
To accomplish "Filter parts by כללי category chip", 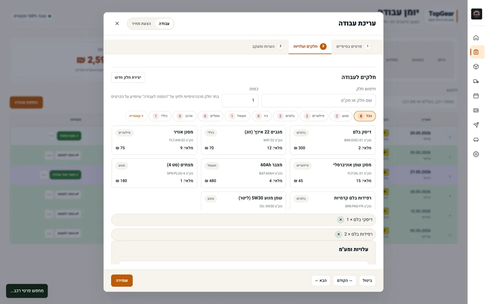I will [x=160, y=116].
